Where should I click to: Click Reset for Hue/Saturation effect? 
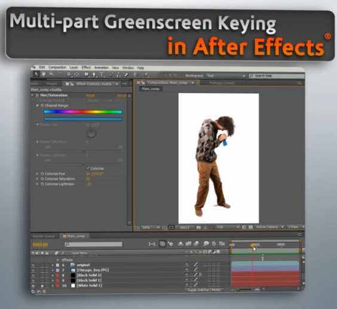pos(90,96)
